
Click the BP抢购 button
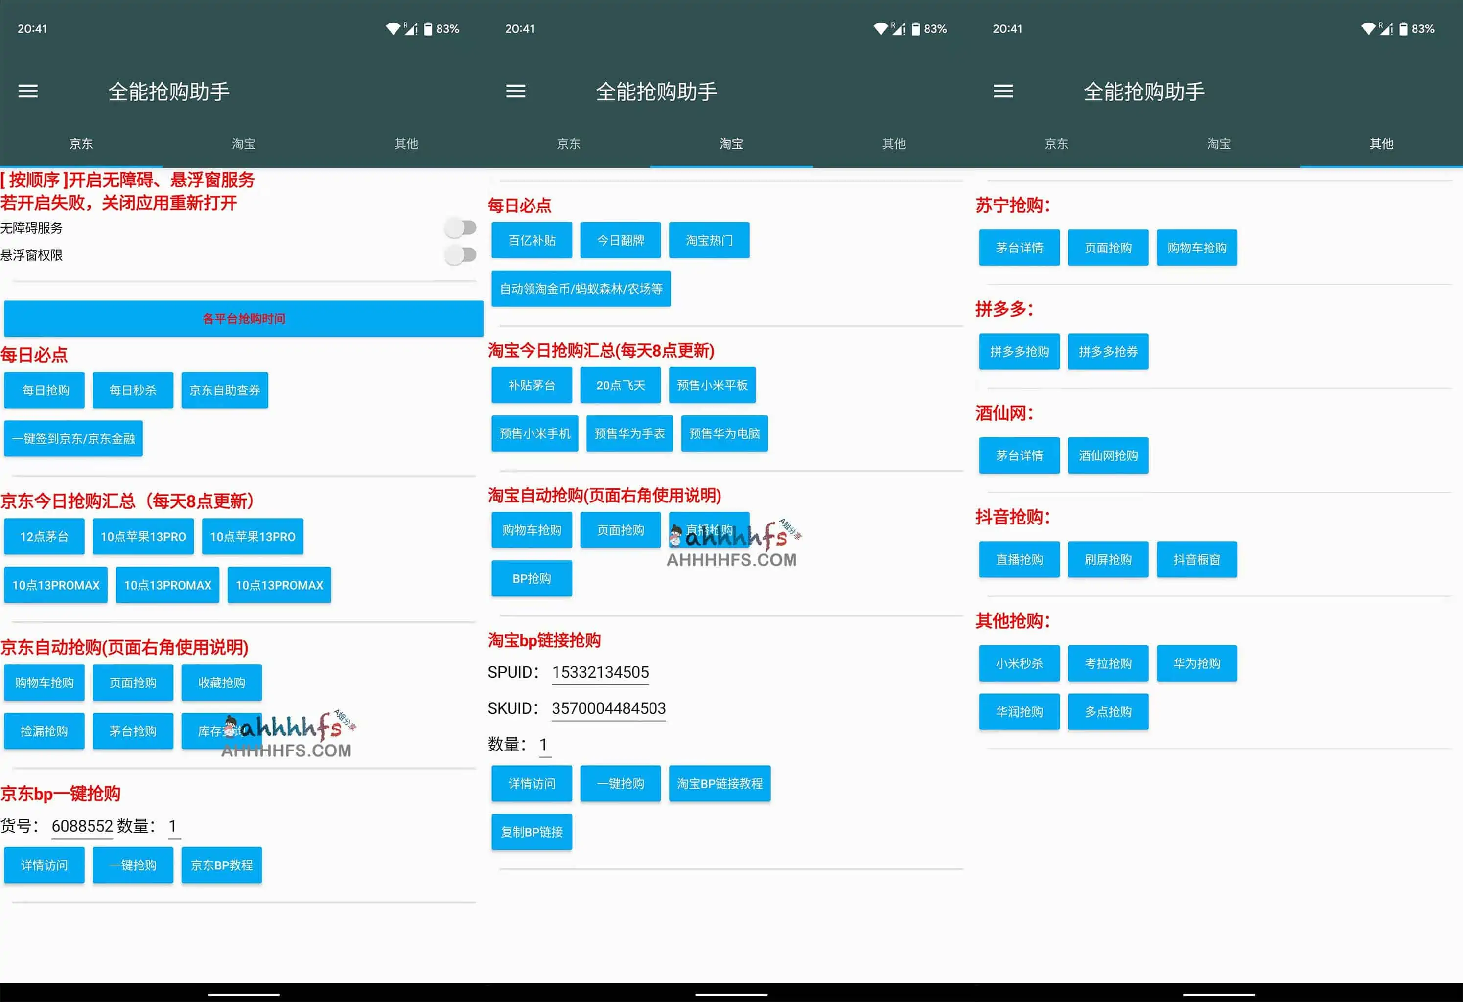532,578
